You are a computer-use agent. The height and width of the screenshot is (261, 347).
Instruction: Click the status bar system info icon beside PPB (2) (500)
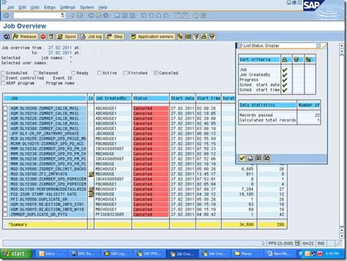coord(297,243)
